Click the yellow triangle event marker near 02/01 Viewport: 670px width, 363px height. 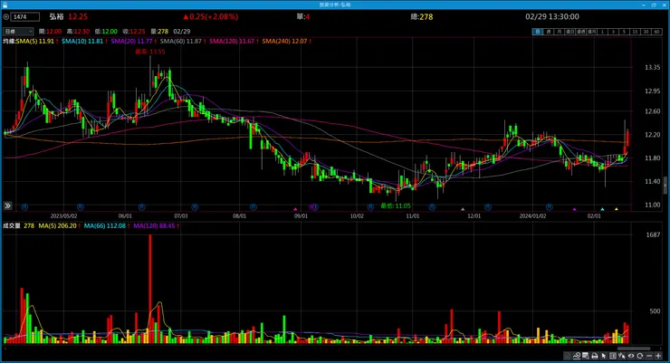[617, 209]
